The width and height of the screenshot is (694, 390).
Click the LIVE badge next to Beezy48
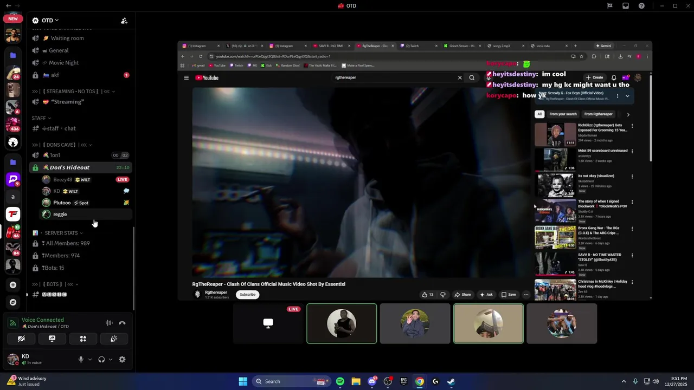pos(123,179)
